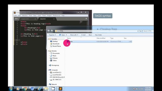The image size is (162, 91).
Task: Click the E-mail toolbar button
Action: pyautogui.click(x=83, y=35)
